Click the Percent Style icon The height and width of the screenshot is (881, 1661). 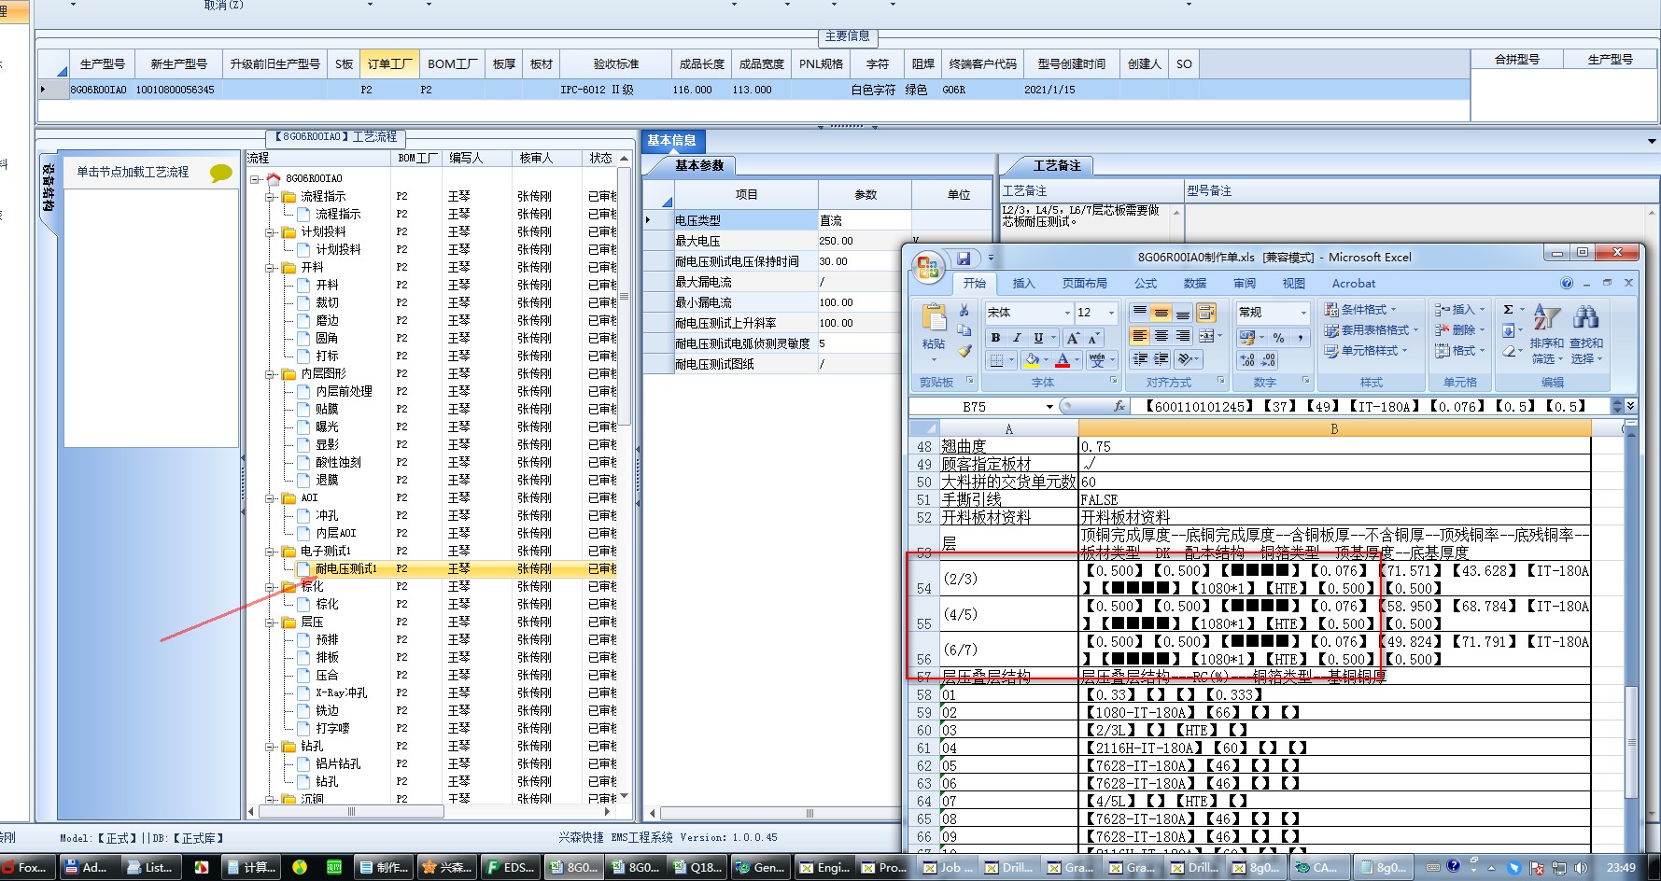[x=1278, y=338]
